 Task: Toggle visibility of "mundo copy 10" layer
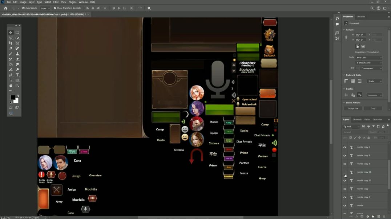tap(345, 181)
